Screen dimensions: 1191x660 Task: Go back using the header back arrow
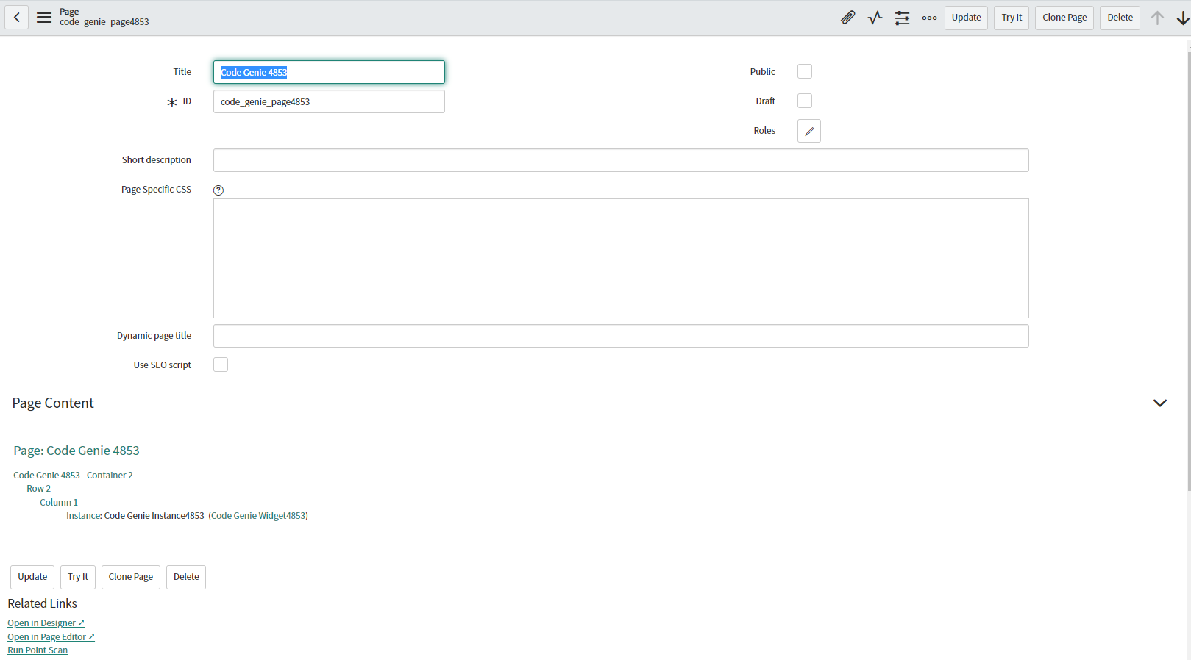[16, 18]
